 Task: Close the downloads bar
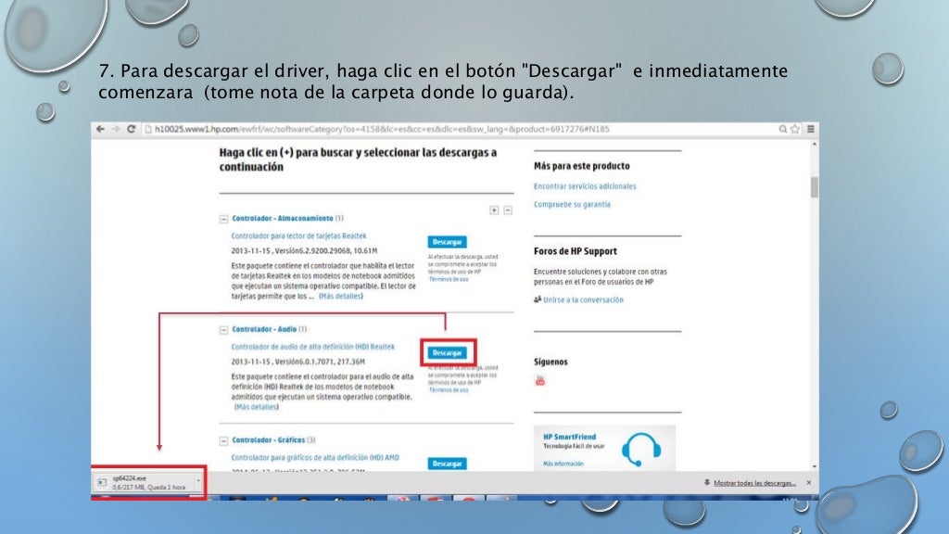tap(808, 482)
